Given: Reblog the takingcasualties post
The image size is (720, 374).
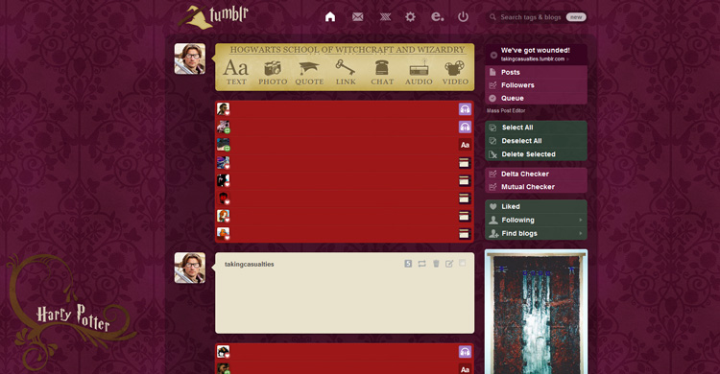Looking at the screenshot, I should pos(421,264).
